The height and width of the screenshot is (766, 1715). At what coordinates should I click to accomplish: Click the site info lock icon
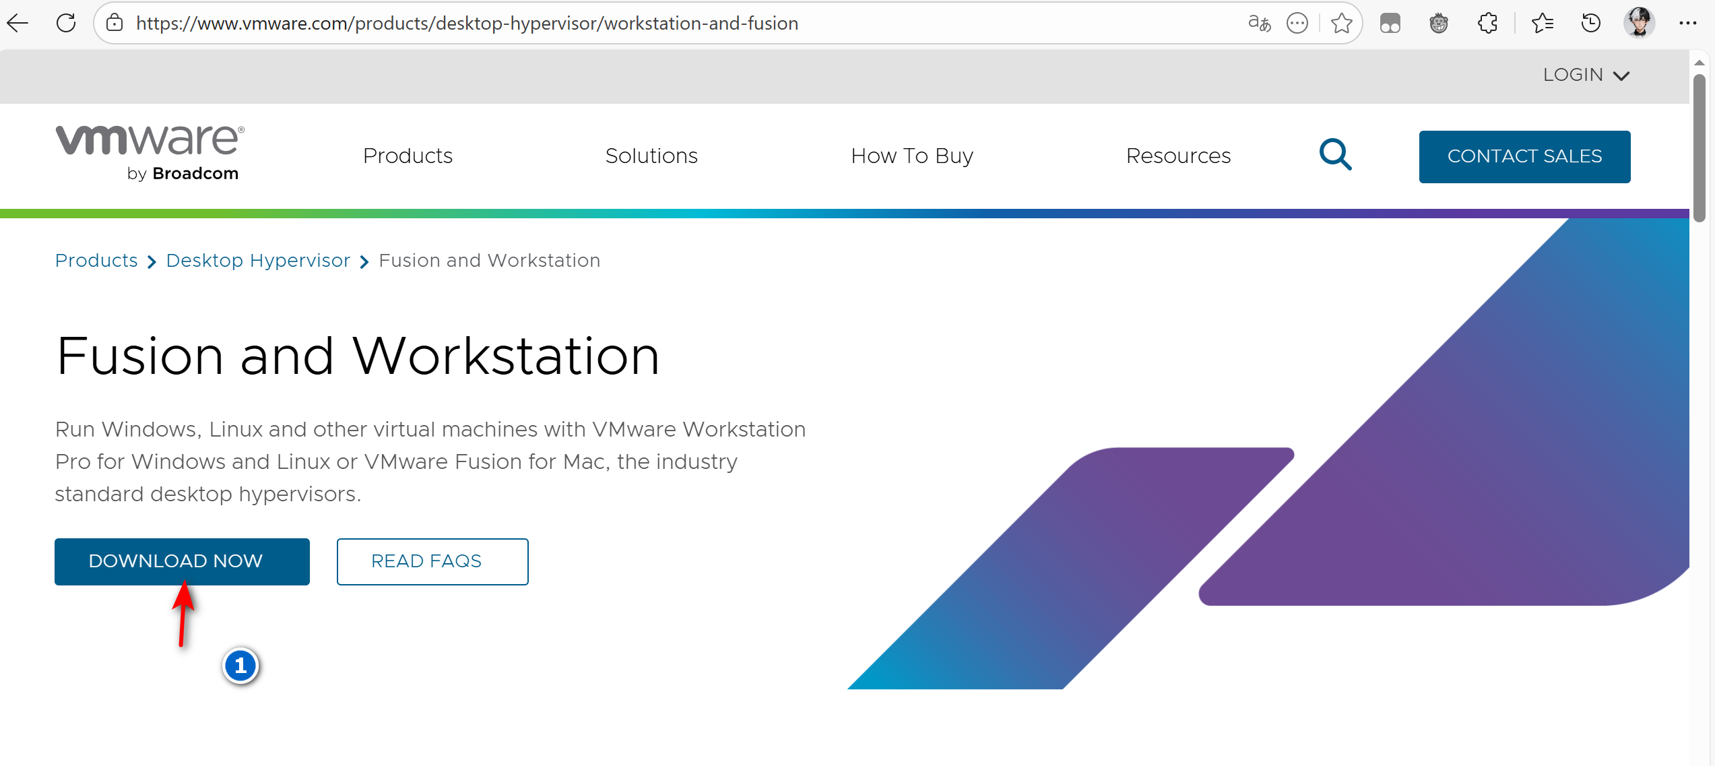coord(115,24)
